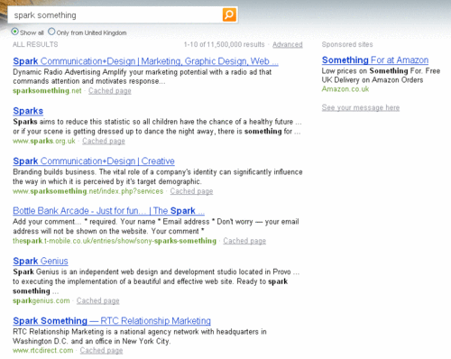Select Only from United Kingdom option
Image resolution: width=451 pixels, height=359 pixels.
click(x=51, y=32)
